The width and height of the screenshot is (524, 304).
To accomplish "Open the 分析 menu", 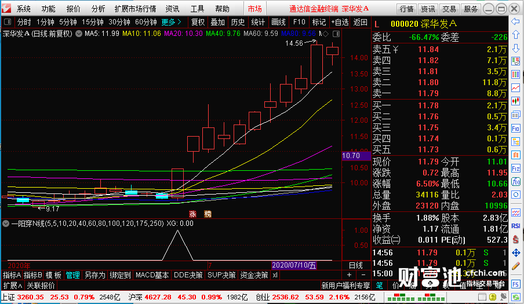I will click(98, 9).
